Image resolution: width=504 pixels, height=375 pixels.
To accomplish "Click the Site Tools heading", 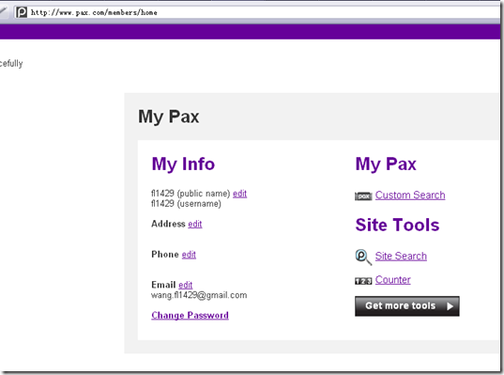I will tap(397, 225).
